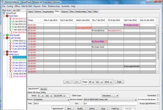Click the 13 Mar 2010 document icon

point(11,74)
